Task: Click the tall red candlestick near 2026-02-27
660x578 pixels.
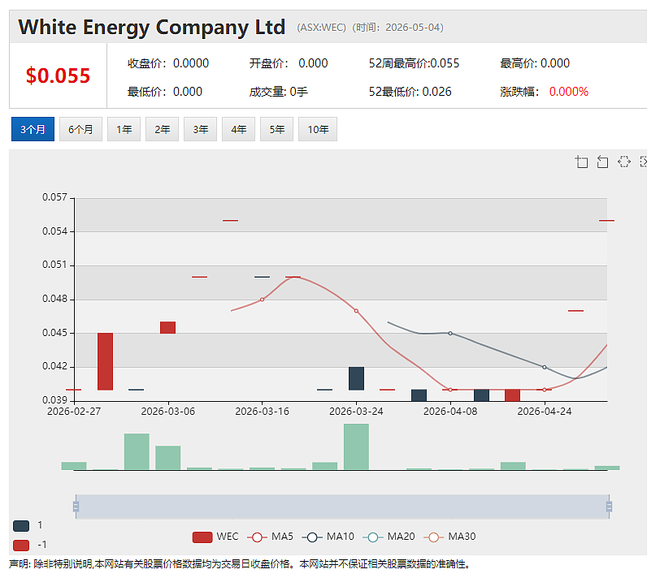Action: click(x=105, y=361)
